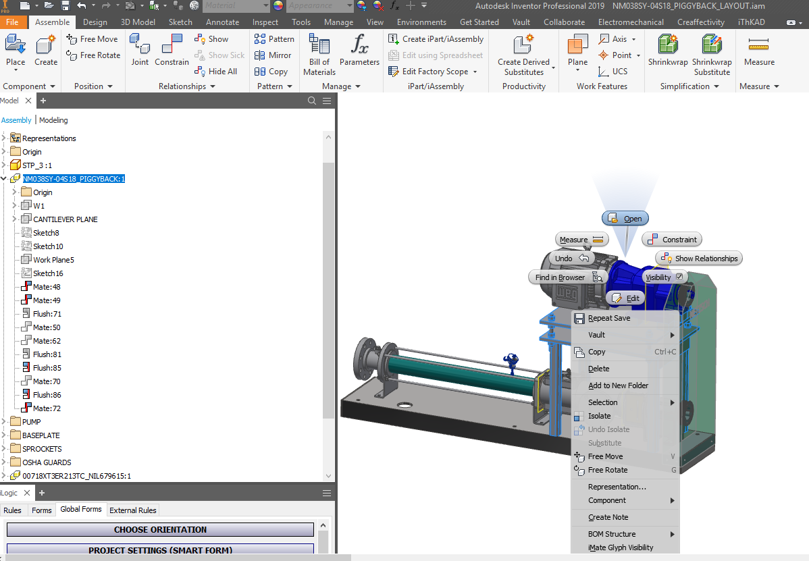
Task: Select the Point work feature
Action: tap(619, 55)
